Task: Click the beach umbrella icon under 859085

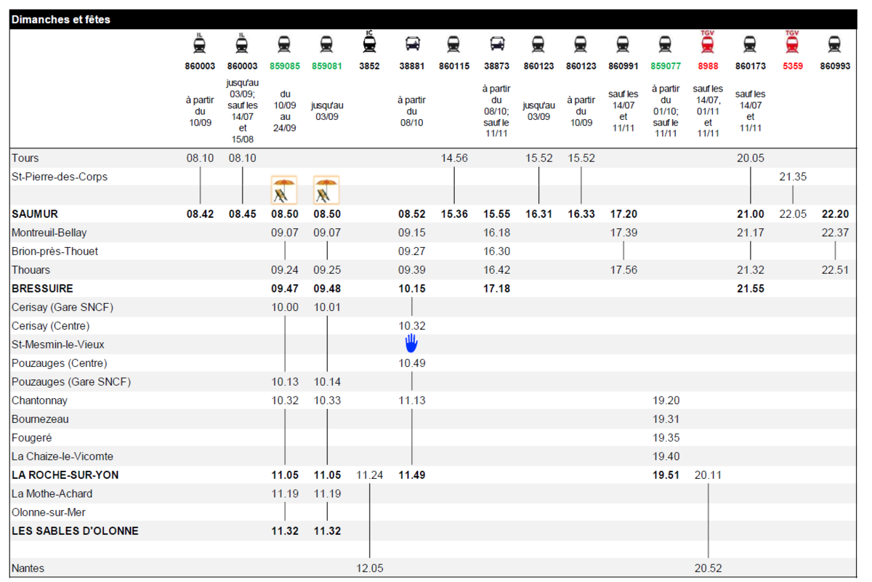Action: click(284, 190)
